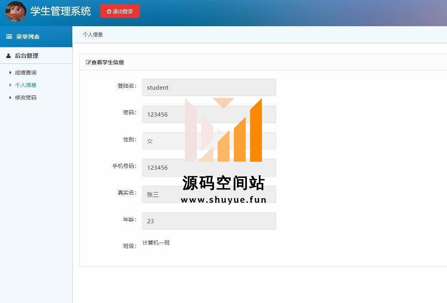Select the 个人信息 menu item
The width and height of the screenshot is (447, 303).
[26, 85]
